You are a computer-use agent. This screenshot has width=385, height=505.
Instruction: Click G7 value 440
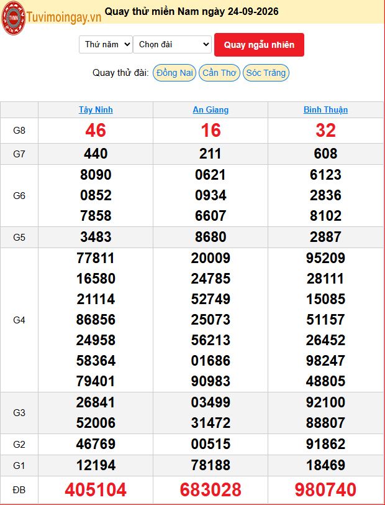click(x=96, y=154)
